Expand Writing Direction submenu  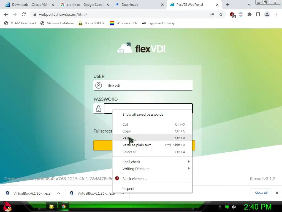click(x=152, y=169)
